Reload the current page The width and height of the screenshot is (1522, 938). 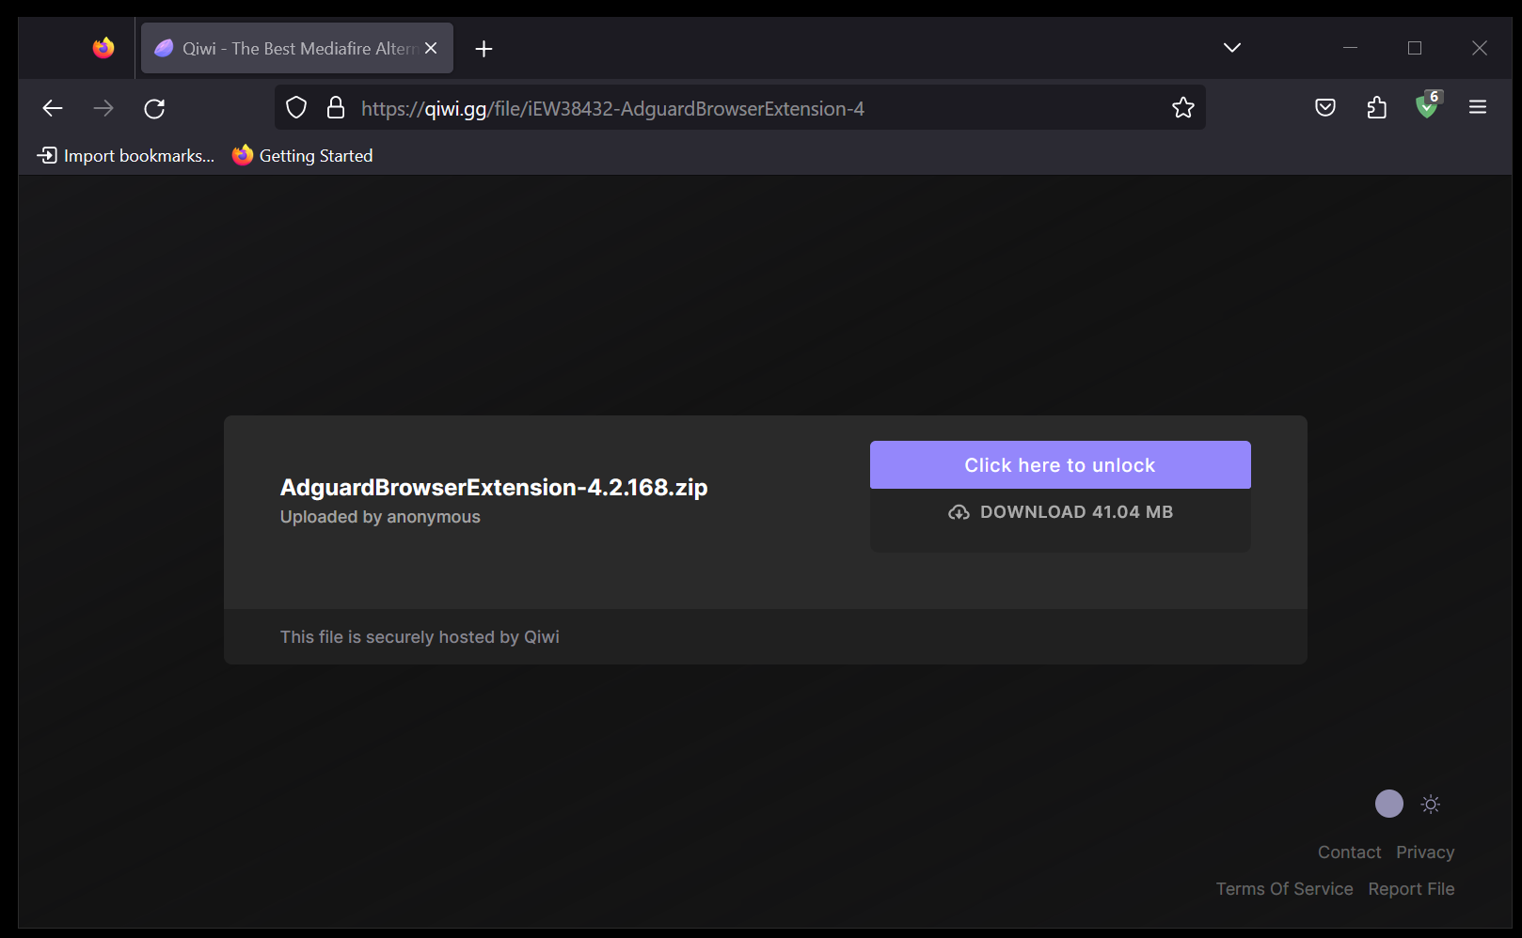click(154, 107)
